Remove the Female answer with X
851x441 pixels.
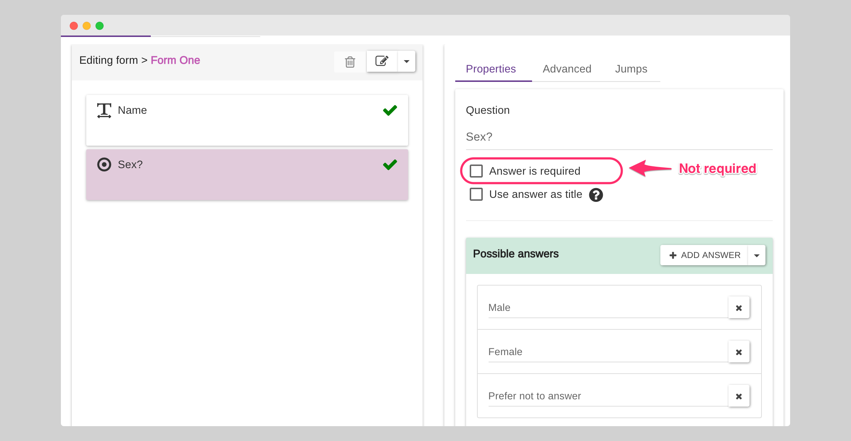(739, 352)
